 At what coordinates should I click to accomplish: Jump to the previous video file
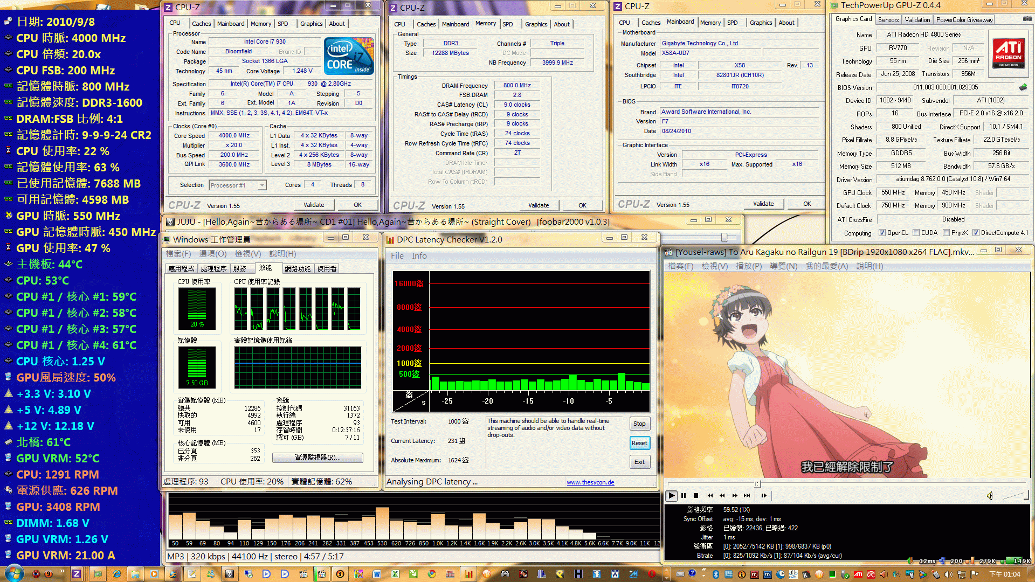pyautogui.click(x=709, y=495)
